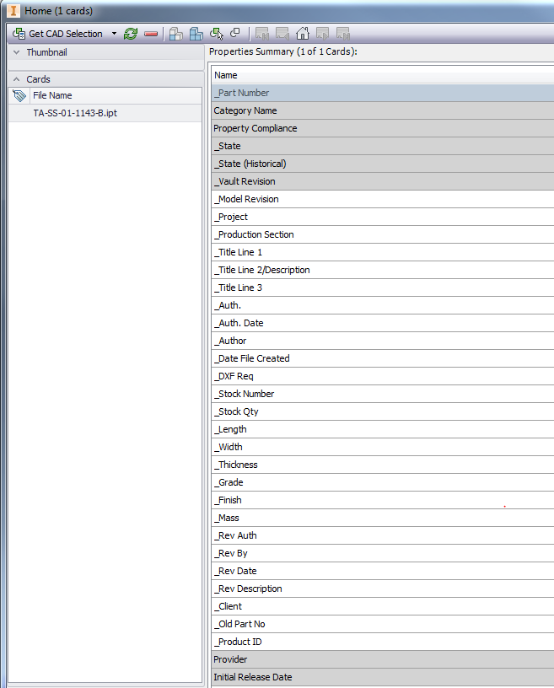Click the second blue-boxes toolbar icon

click(196, 34)
